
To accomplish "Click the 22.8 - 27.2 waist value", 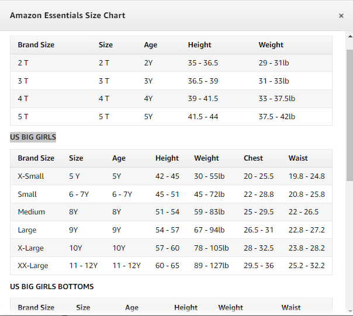I will pyautogui.click(x=307, y=230).
